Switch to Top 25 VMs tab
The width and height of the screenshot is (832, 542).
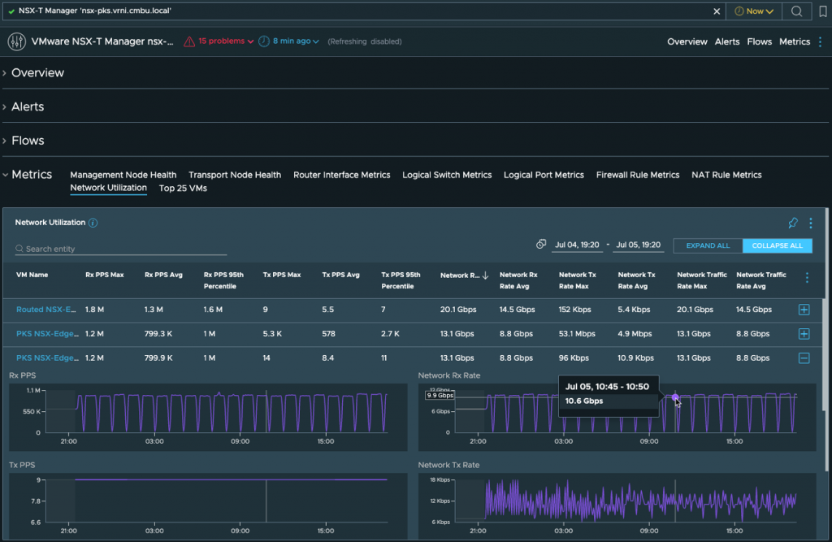[183, 189]
